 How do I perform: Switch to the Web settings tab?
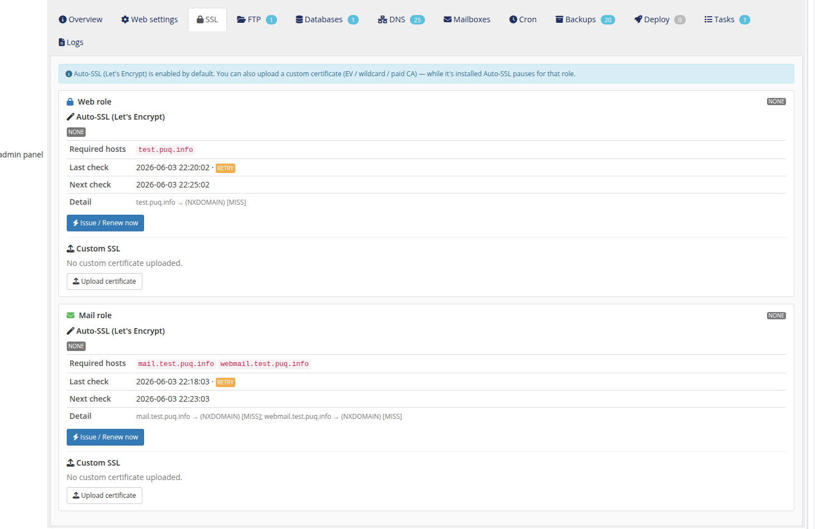tap(150, 19)
